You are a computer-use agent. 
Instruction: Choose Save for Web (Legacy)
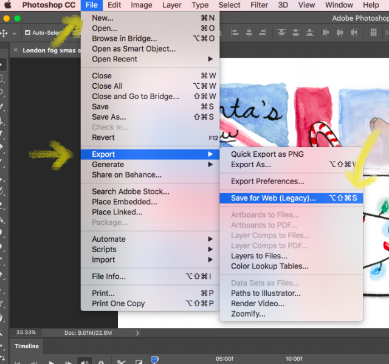click(291, 198)
